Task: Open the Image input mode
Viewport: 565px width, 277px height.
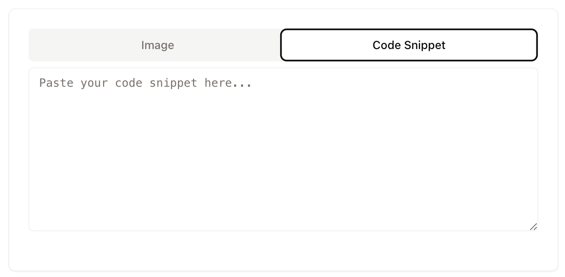Action: (157, 45)
